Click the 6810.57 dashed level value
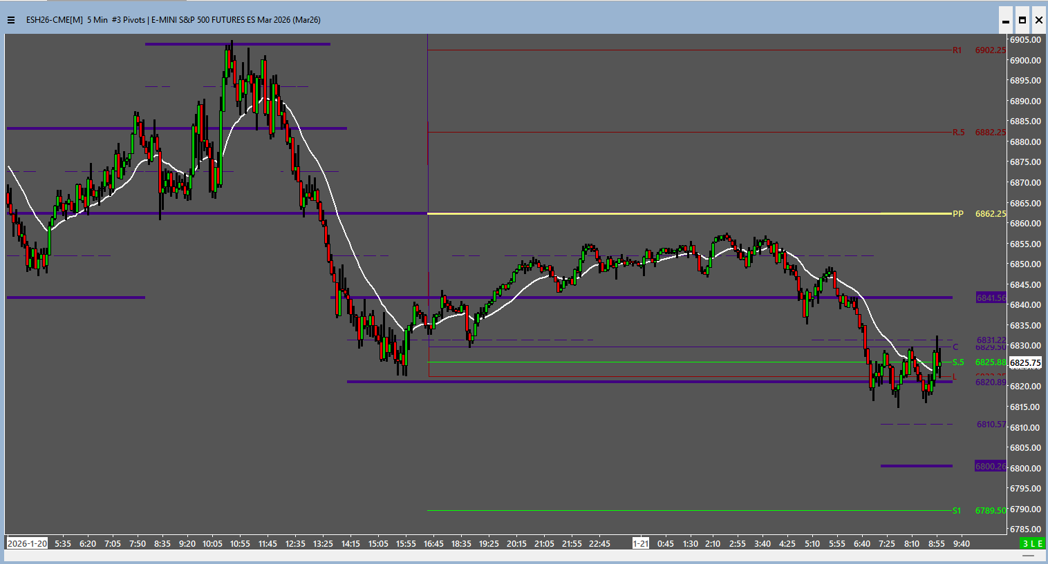 pyautogui.click(x=991, y=425)
